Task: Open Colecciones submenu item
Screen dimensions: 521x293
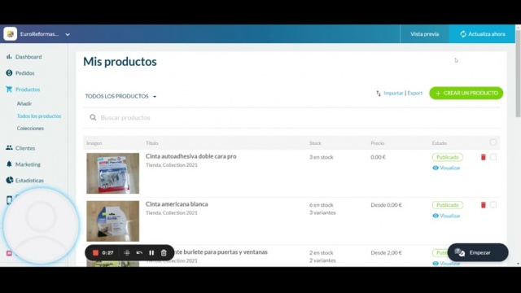Action: pos(30,129)
